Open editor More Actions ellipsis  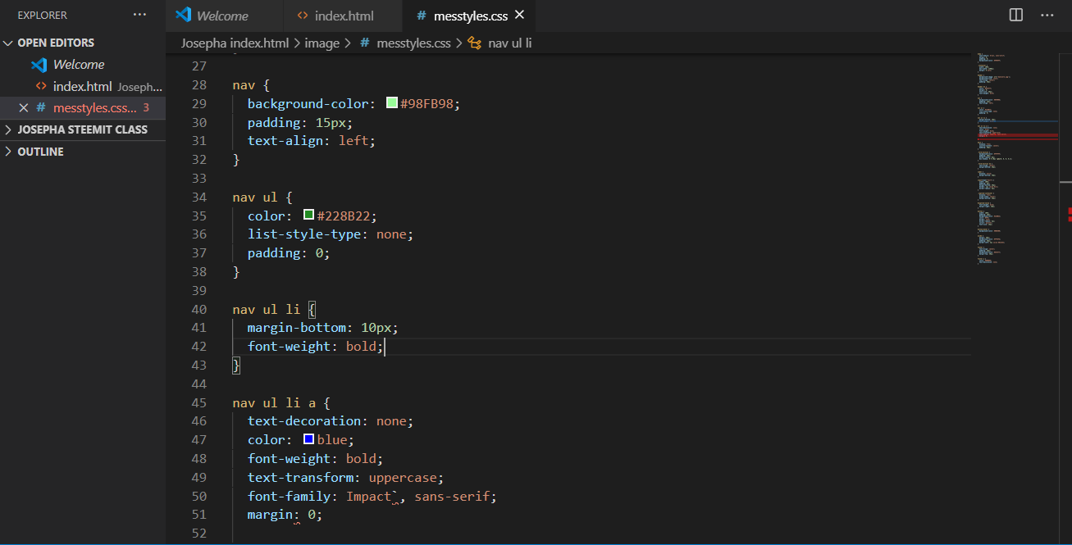(1047, 15)
